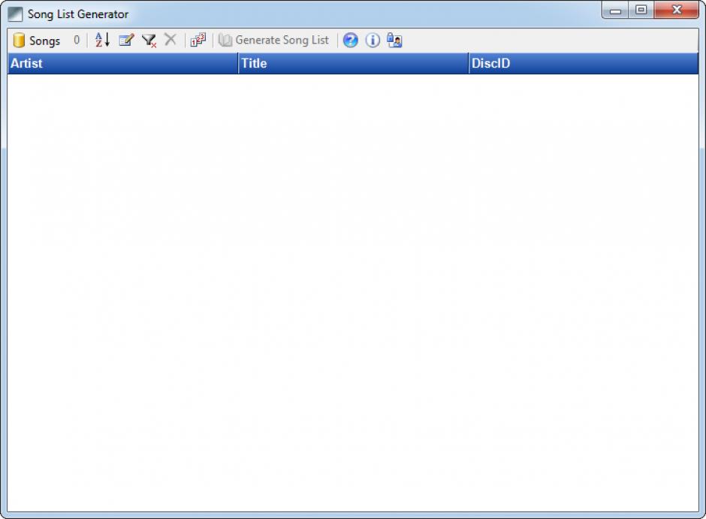Viewport: 706px width, 519px height.
Task: Click the divider between Title and DiscID
Action: [469, 64]
